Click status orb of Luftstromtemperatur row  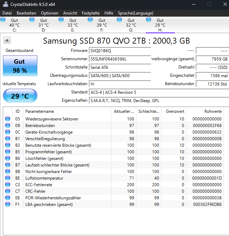[x=8, y=178]
